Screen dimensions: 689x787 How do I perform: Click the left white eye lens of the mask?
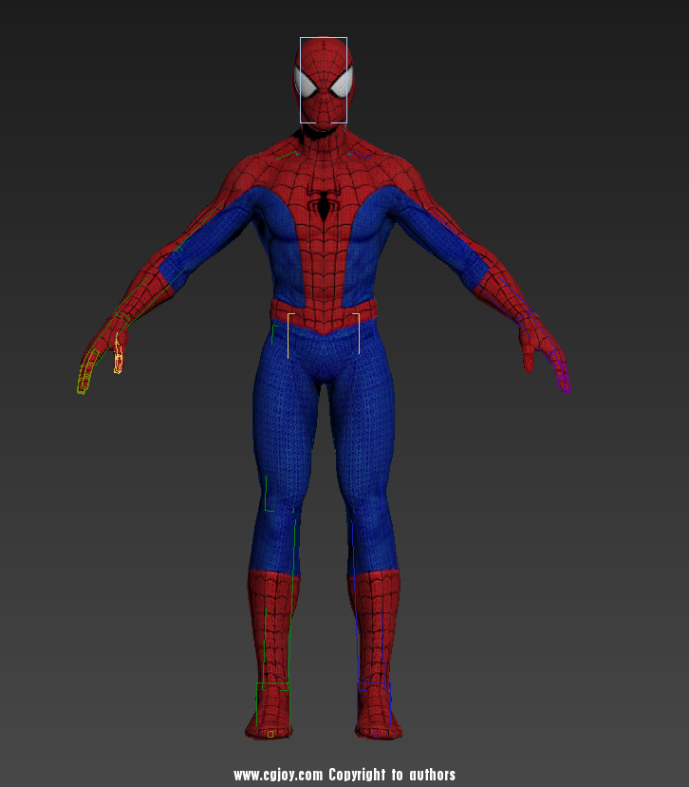(309, 84)
